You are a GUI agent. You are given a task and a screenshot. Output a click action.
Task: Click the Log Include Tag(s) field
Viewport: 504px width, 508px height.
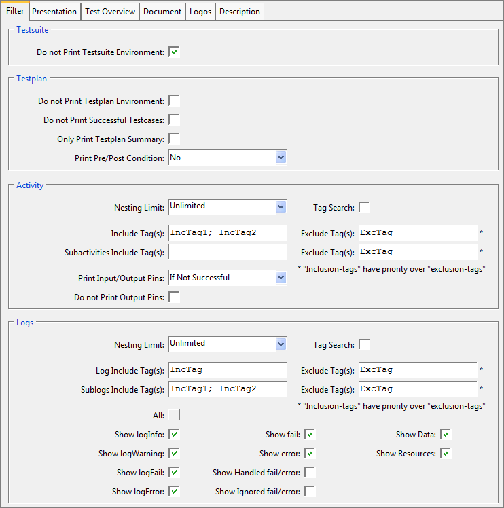(228, 370)
